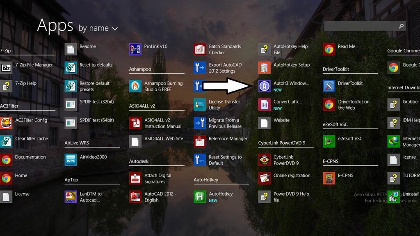
Task: Open PowerDVD 9 Help file icon
Action: [265, 197]
